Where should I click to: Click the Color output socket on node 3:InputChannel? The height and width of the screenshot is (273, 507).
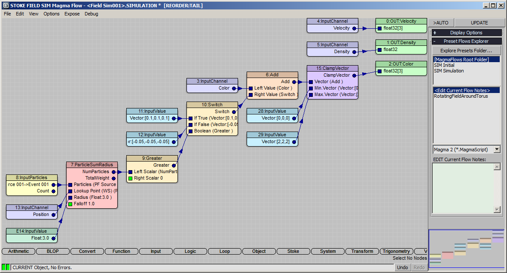[x=234, y=88]
